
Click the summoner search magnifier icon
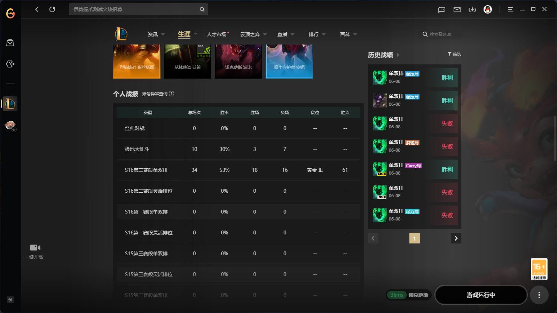point(425,34)
